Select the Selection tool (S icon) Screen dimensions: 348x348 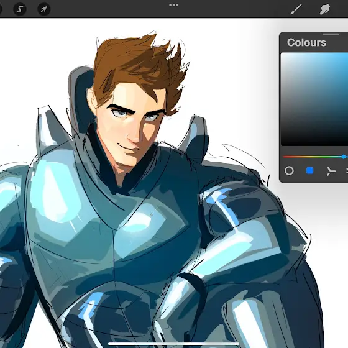pos(20,9)
